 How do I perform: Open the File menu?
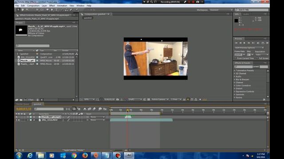point(17,6)
